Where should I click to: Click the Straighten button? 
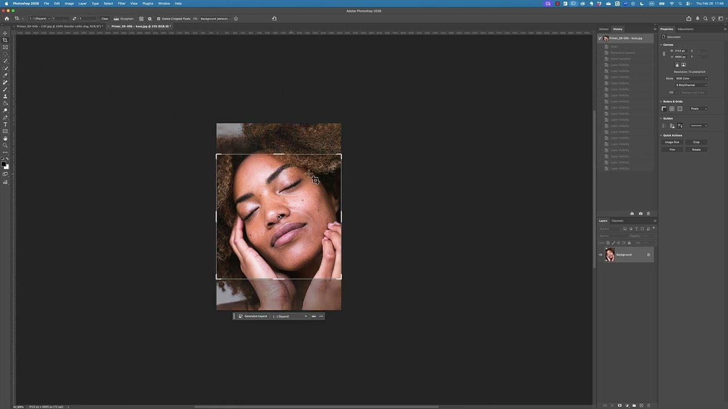click(x=125, y=19)
